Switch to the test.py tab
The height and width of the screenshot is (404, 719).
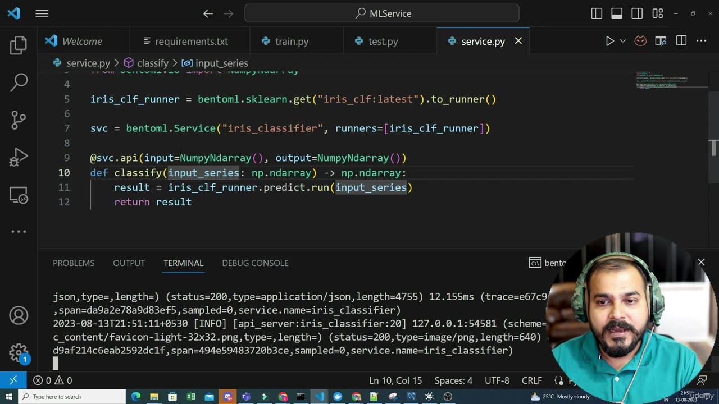point(390,41)
